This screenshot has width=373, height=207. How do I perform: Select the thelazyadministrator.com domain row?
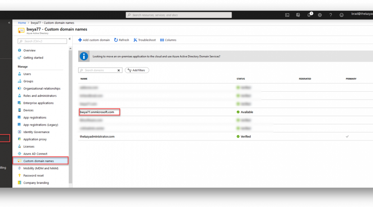click(226, 137)
